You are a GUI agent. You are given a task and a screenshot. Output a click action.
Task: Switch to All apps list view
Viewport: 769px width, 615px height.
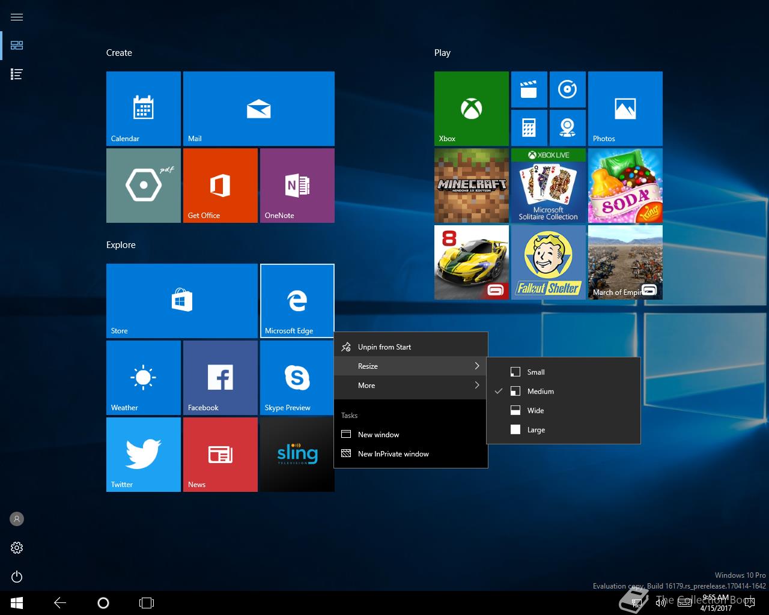tap(17, 74)
